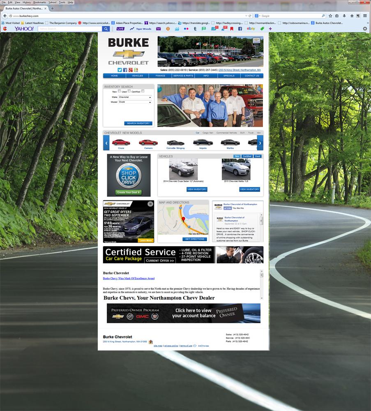371x411 pixels.
Task: Open the Bookmarks menu
Action: 39,2
